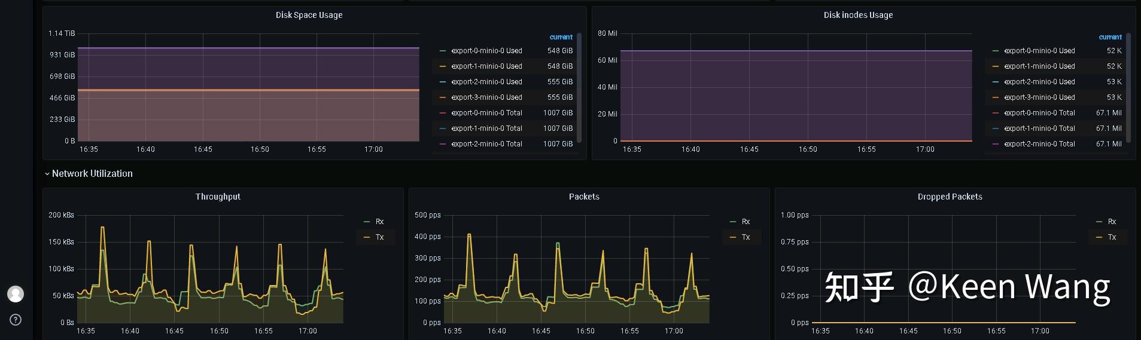Toggle export-3-minio-0 Used series in Disk Space legend
The width and height of the screenshot is (1141, 340).
486,97
